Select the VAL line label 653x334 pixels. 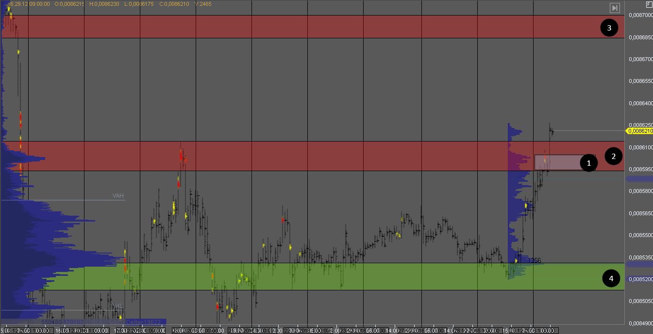[x=118, y=306]
